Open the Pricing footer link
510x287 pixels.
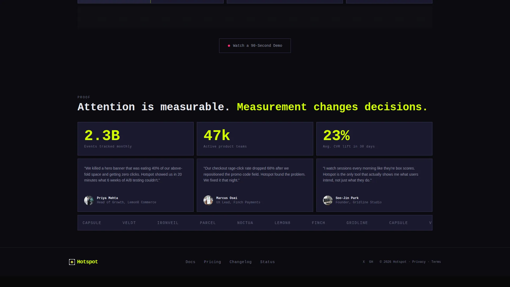(x=212, y=262)
